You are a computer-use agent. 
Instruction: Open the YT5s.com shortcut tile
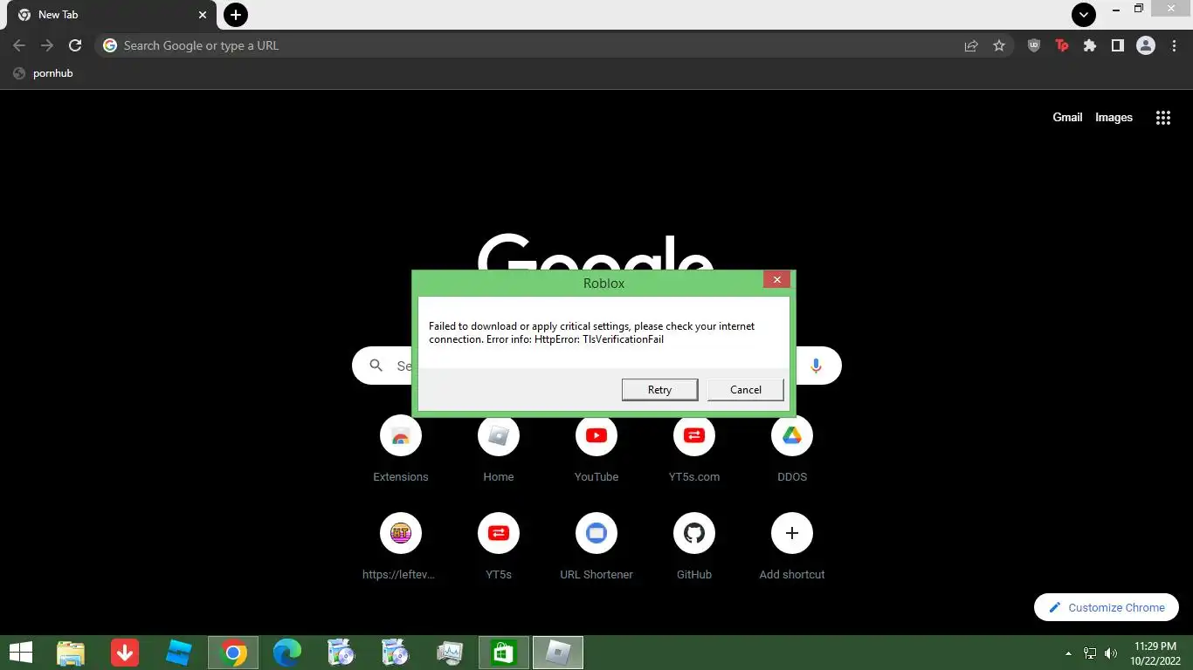(694, 448)
